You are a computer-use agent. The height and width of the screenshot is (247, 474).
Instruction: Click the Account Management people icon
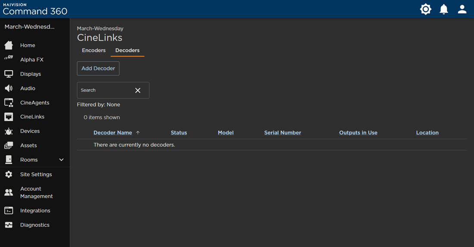point(9,192)
